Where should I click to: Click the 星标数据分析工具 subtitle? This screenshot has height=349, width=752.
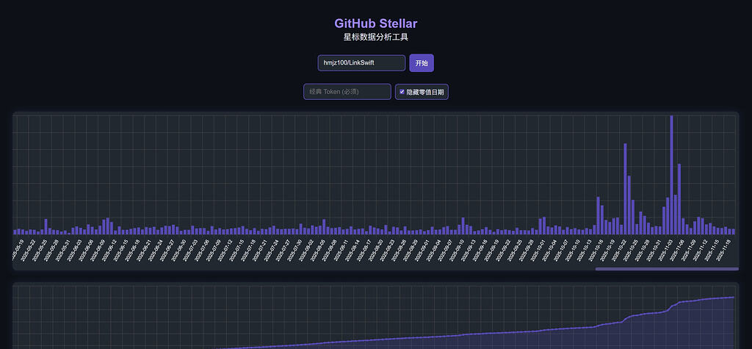pos(376,37)
